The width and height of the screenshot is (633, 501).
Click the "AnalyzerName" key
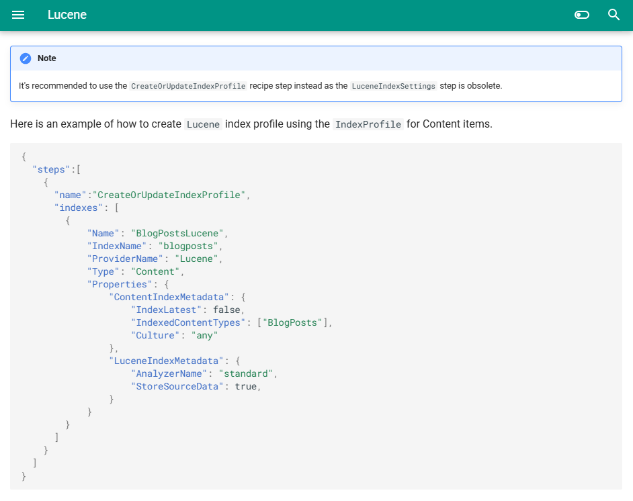(169, 374)
